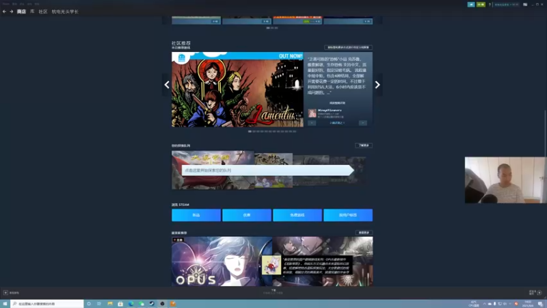Expand the system tray hidden icons chevron
This screenshot has height=308, width=547.
tap(484, 304)
